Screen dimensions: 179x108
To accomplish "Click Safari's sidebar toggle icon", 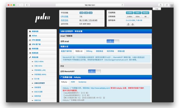I will 27,5.
